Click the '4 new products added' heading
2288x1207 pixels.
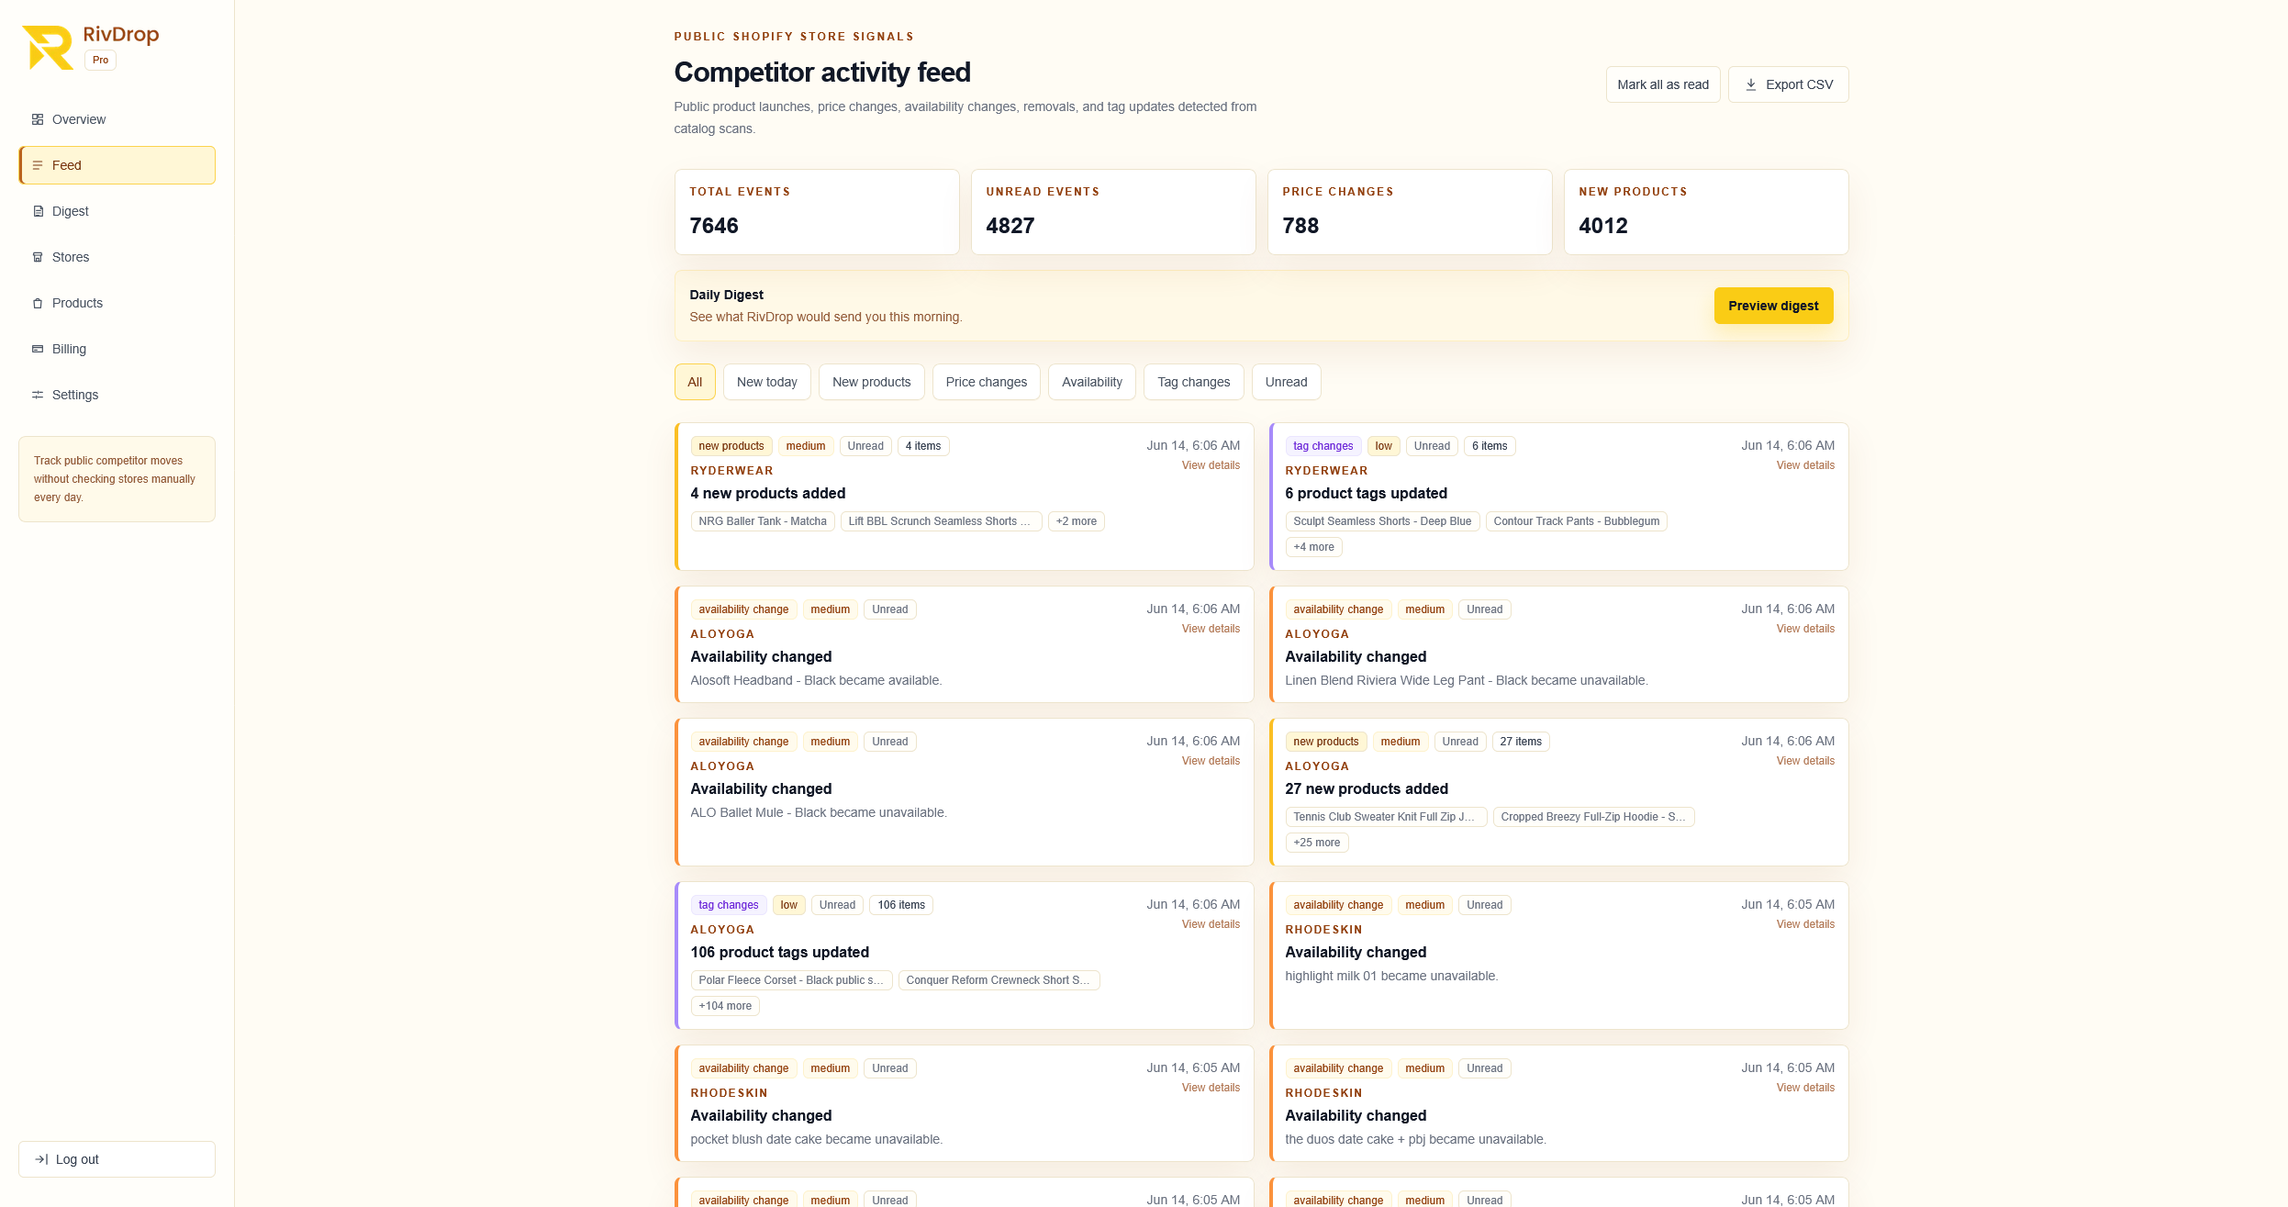(768, 494)
